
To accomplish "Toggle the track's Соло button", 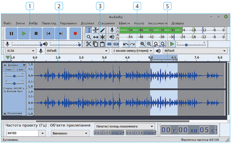I will pos(20,70).
